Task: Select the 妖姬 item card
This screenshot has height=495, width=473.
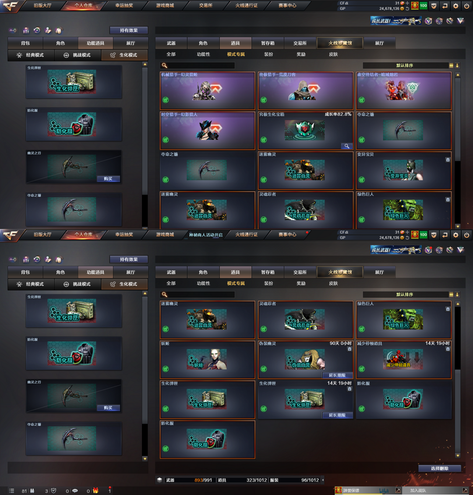Action: [x=207, y=360]
